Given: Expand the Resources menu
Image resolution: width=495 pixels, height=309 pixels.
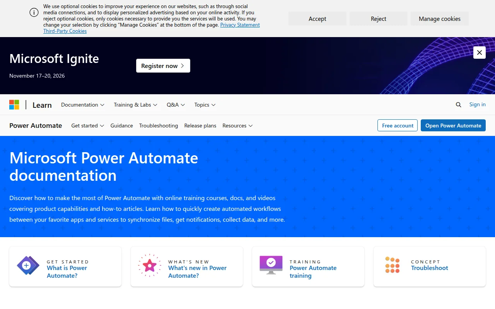Looking at the screenshot, I should (x=237, y=126).
